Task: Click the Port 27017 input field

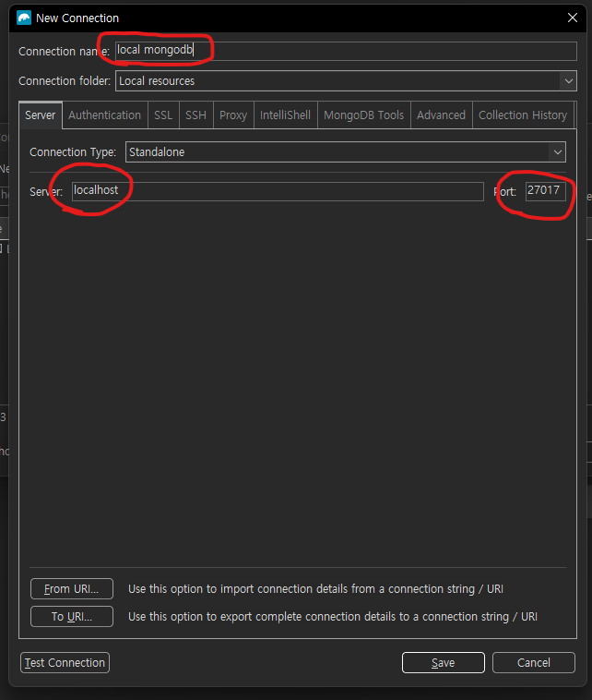Action: click(546, 191)
